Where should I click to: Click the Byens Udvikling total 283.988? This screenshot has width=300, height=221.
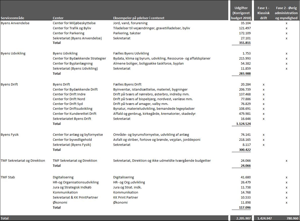(245, 73)
